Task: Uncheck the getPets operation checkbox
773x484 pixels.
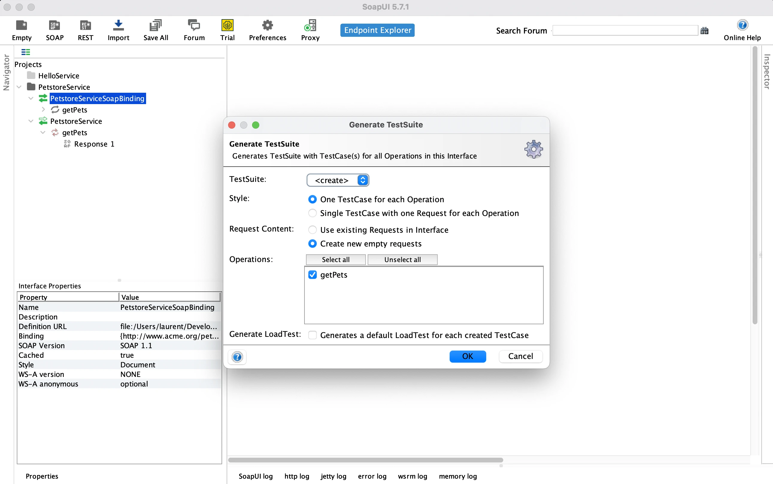Action: click(x=312, y=275)
